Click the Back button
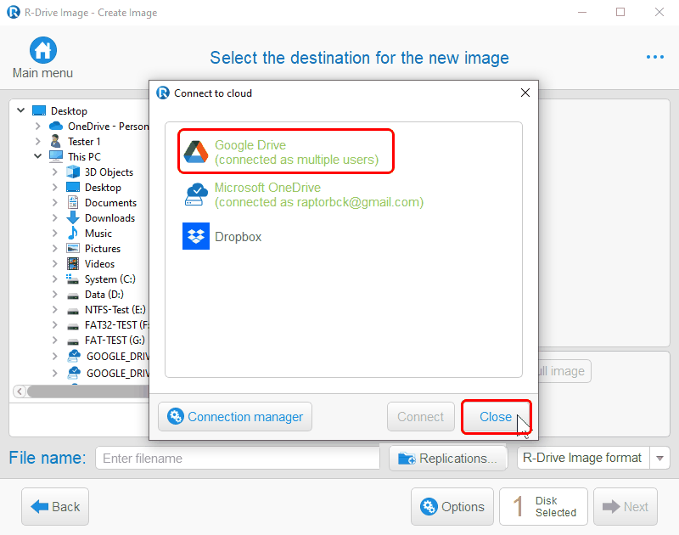This screenshot has height=535, width=679. tap(55, 506)
